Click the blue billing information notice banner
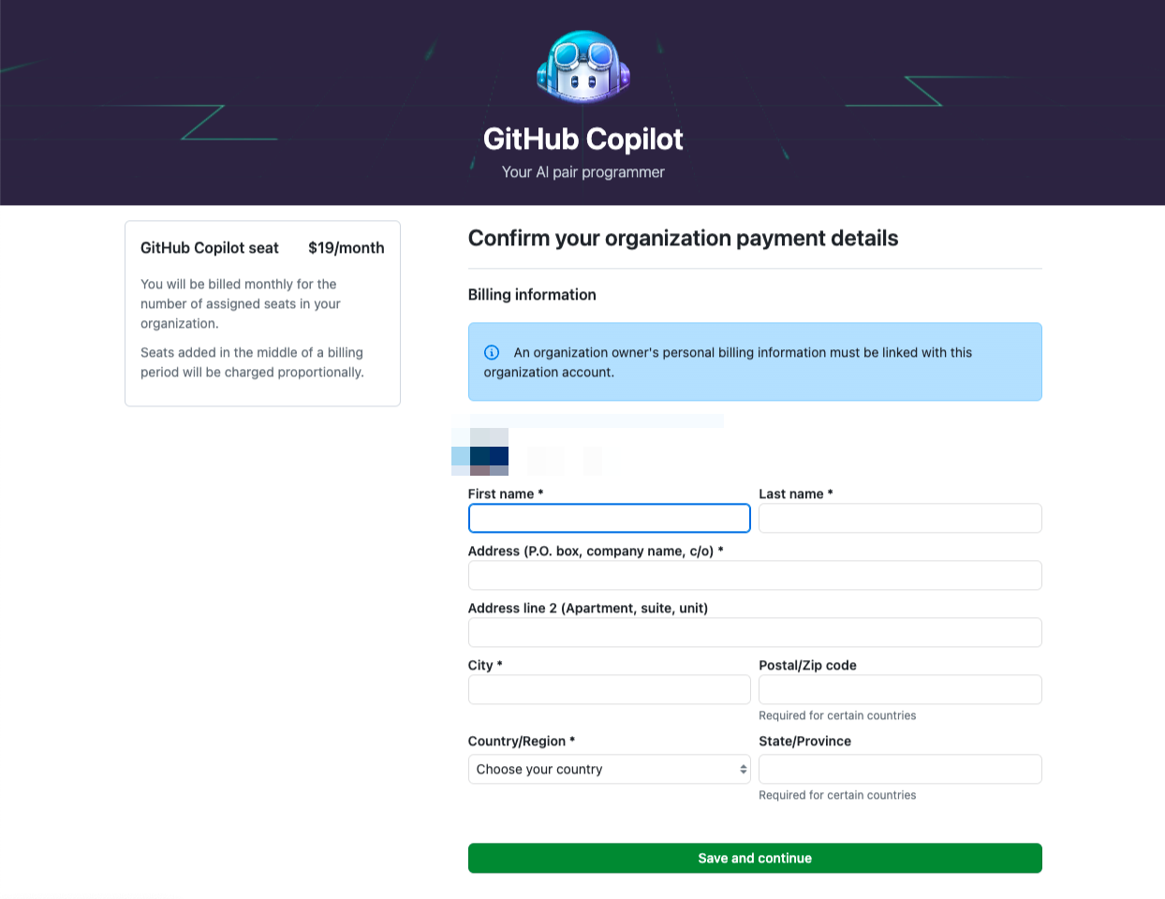1165x899 pixels. tap(755, 361)
